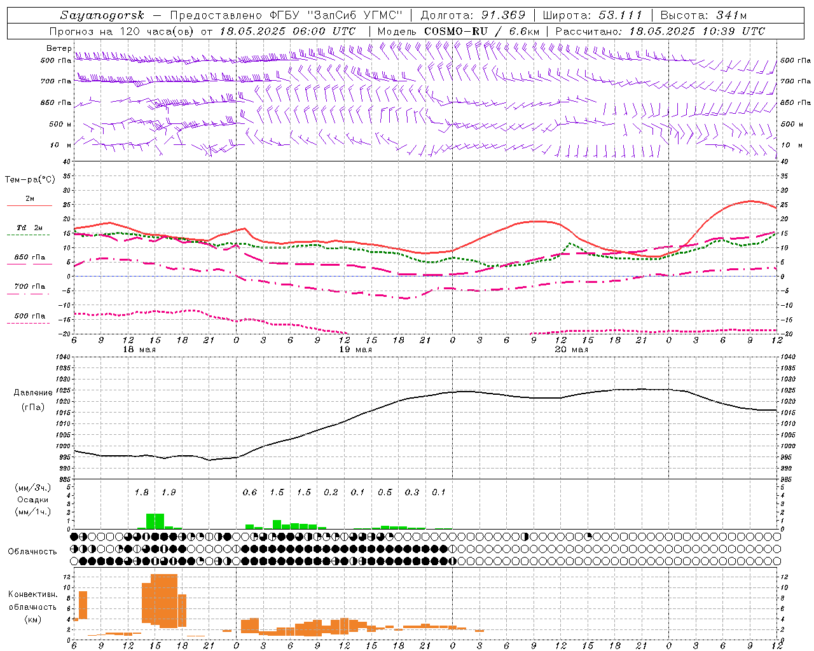The width and height of the screenshot is (814, 651).
Task: Click the 18 мая date label
Action: [x=139, y=350]
